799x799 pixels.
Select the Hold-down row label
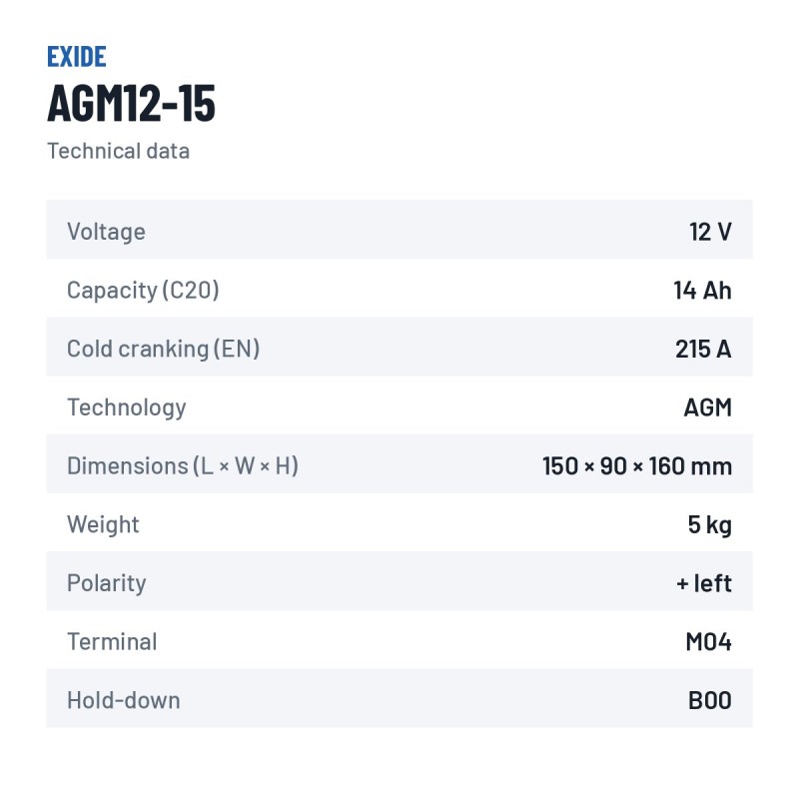click(x=124, y=701)
